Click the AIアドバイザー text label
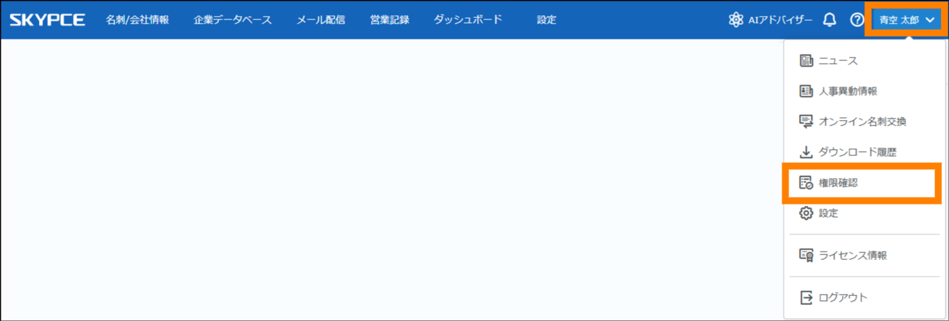Screen dimensions: 949x321 [x=780, y=19]
